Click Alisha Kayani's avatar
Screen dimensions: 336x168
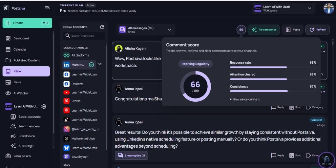point(119,49)
